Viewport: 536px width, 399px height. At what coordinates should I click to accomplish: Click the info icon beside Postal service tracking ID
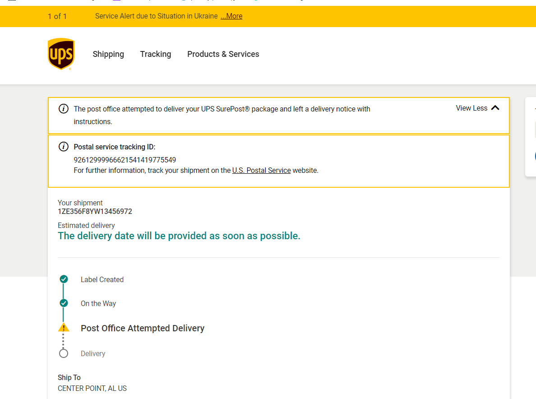tap(64, 147)
